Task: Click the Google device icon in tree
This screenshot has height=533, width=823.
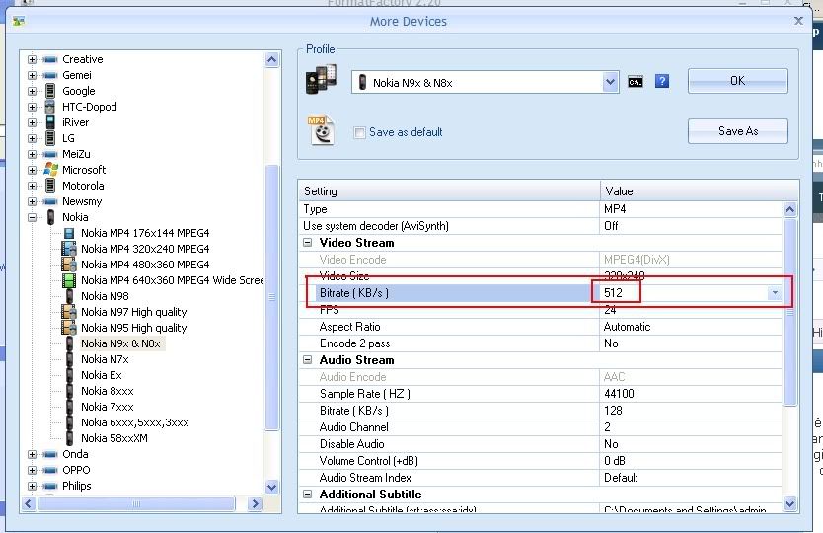Action: pyautogui.click(x=50, y=91)
